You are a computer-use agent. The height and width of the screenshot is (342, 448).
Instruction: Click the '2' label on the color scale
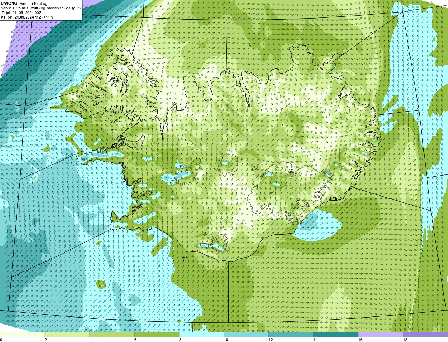(46, 340)
